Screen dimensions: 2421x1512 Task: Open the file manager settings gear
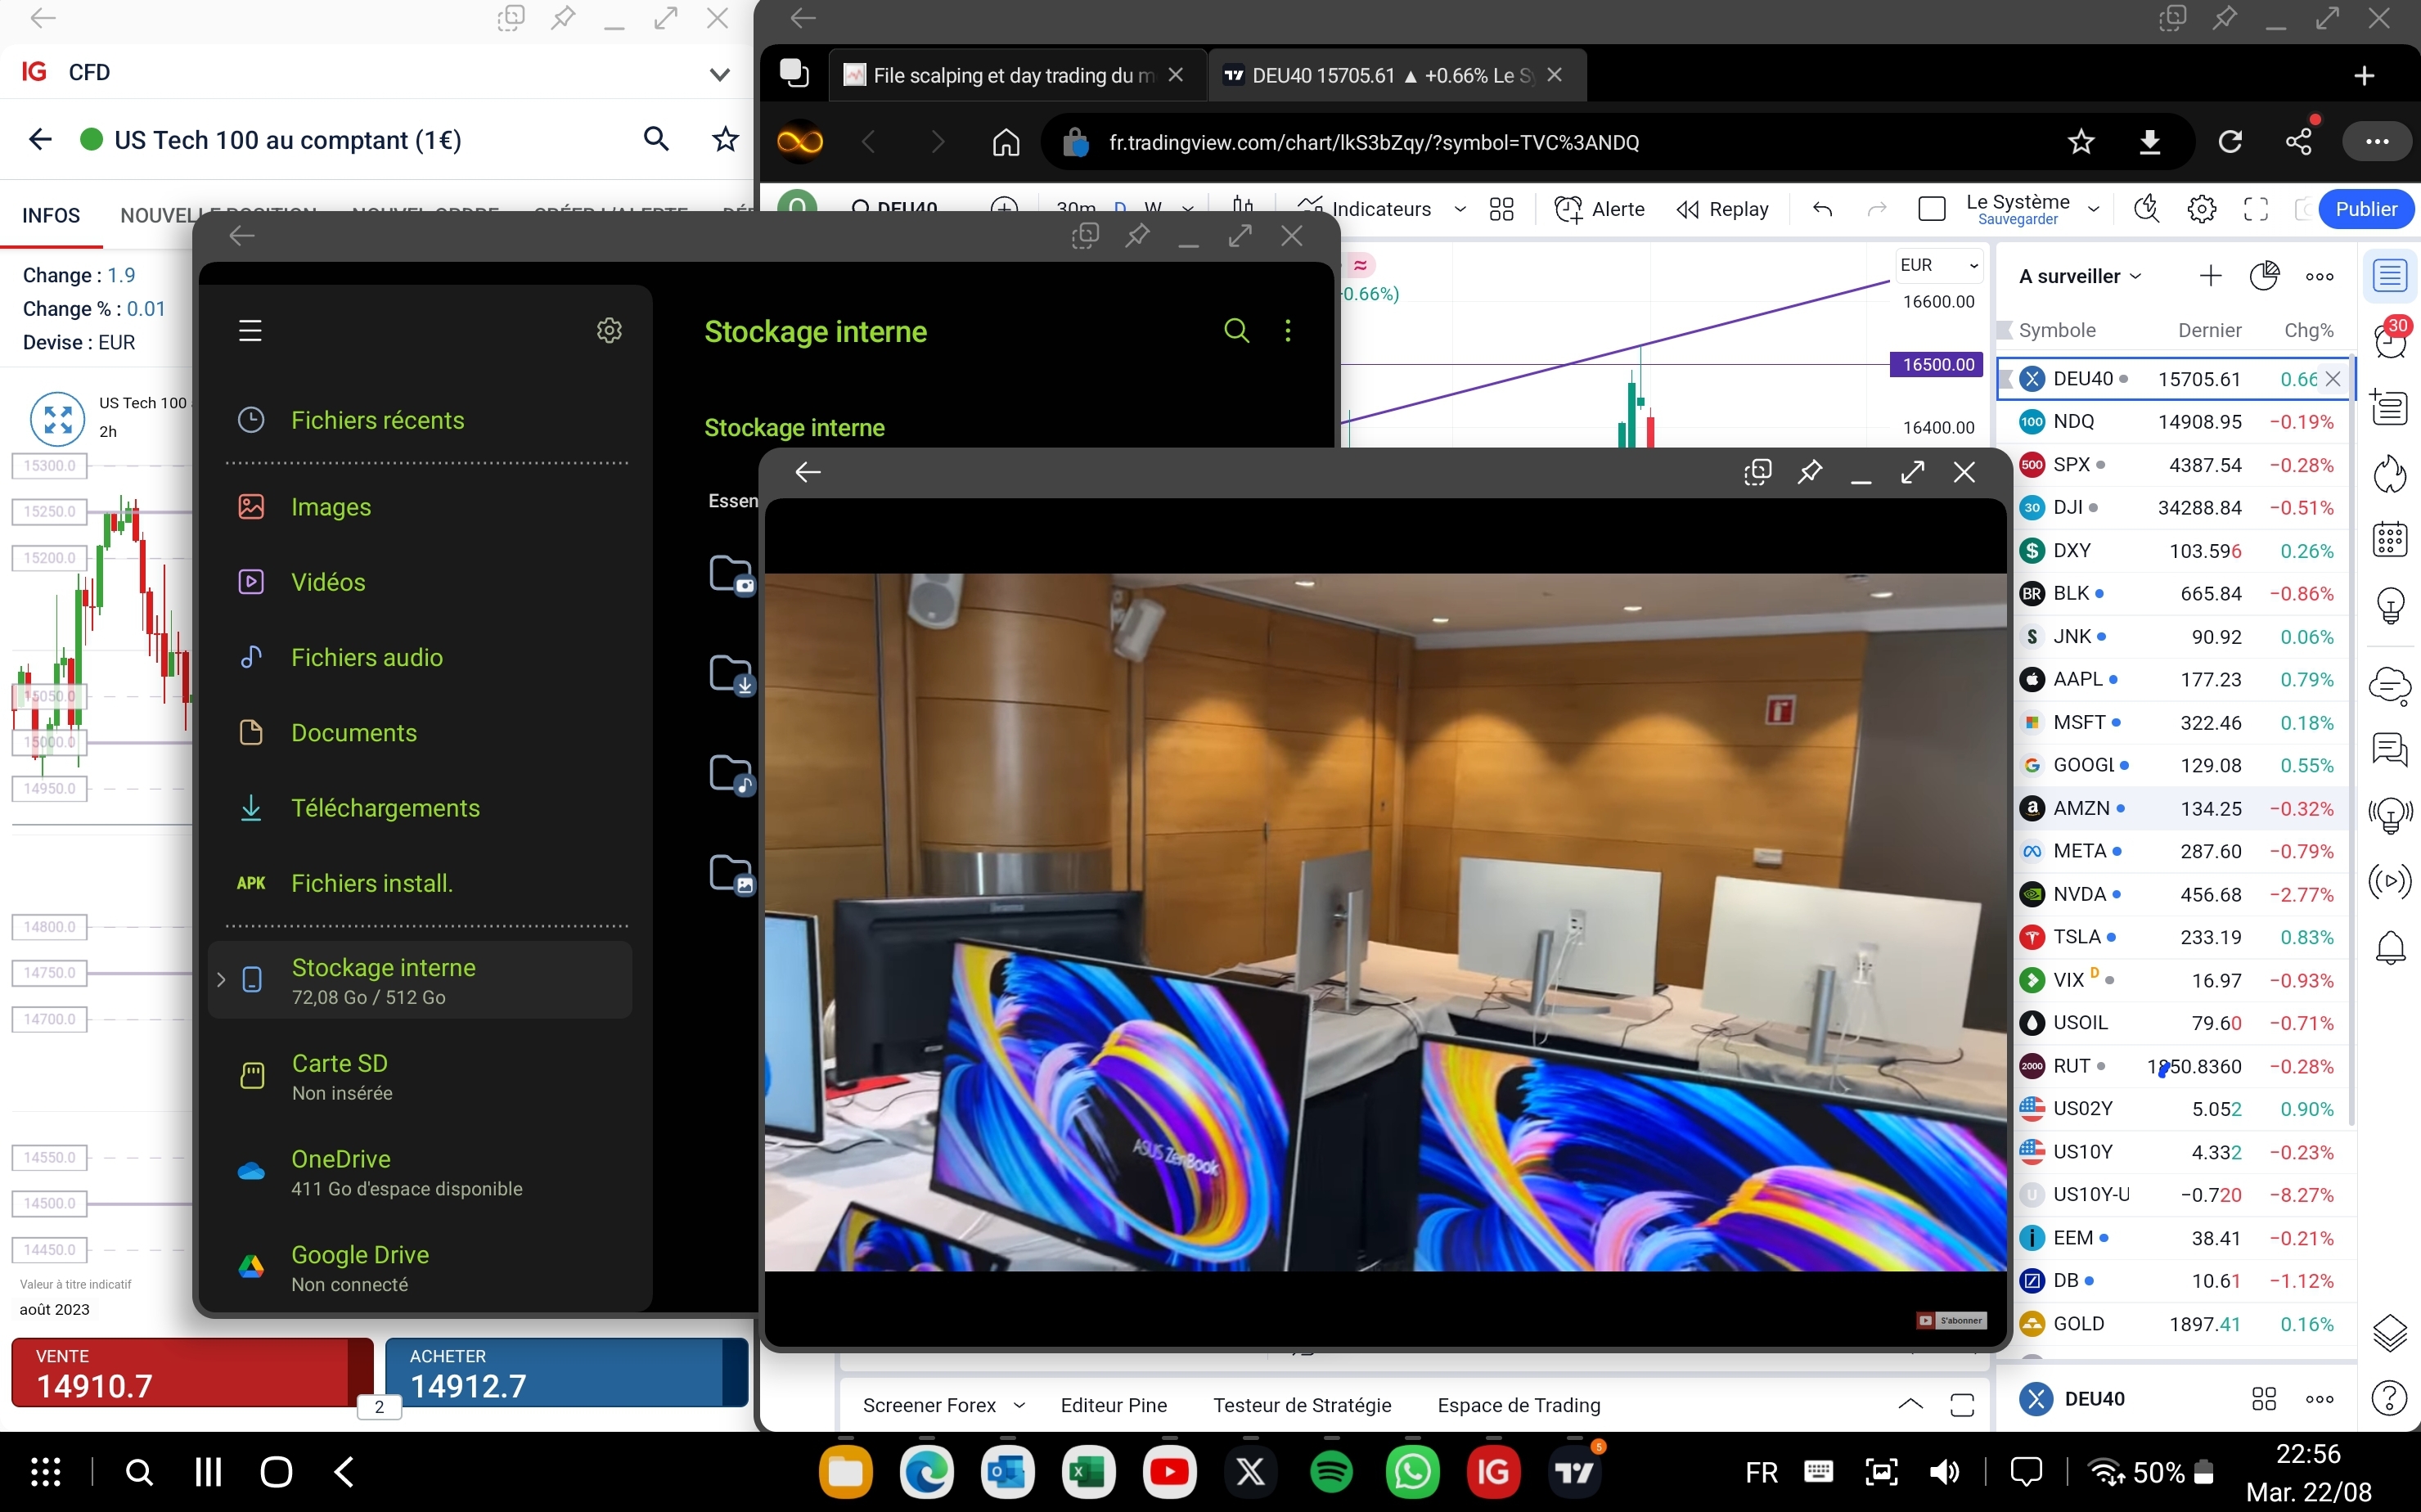(x=609, y=330)
